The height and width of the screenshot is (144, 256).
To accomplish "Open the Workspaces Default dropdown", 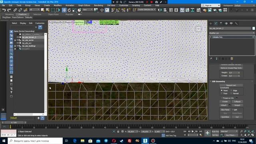I will click(x=244, y=5).
